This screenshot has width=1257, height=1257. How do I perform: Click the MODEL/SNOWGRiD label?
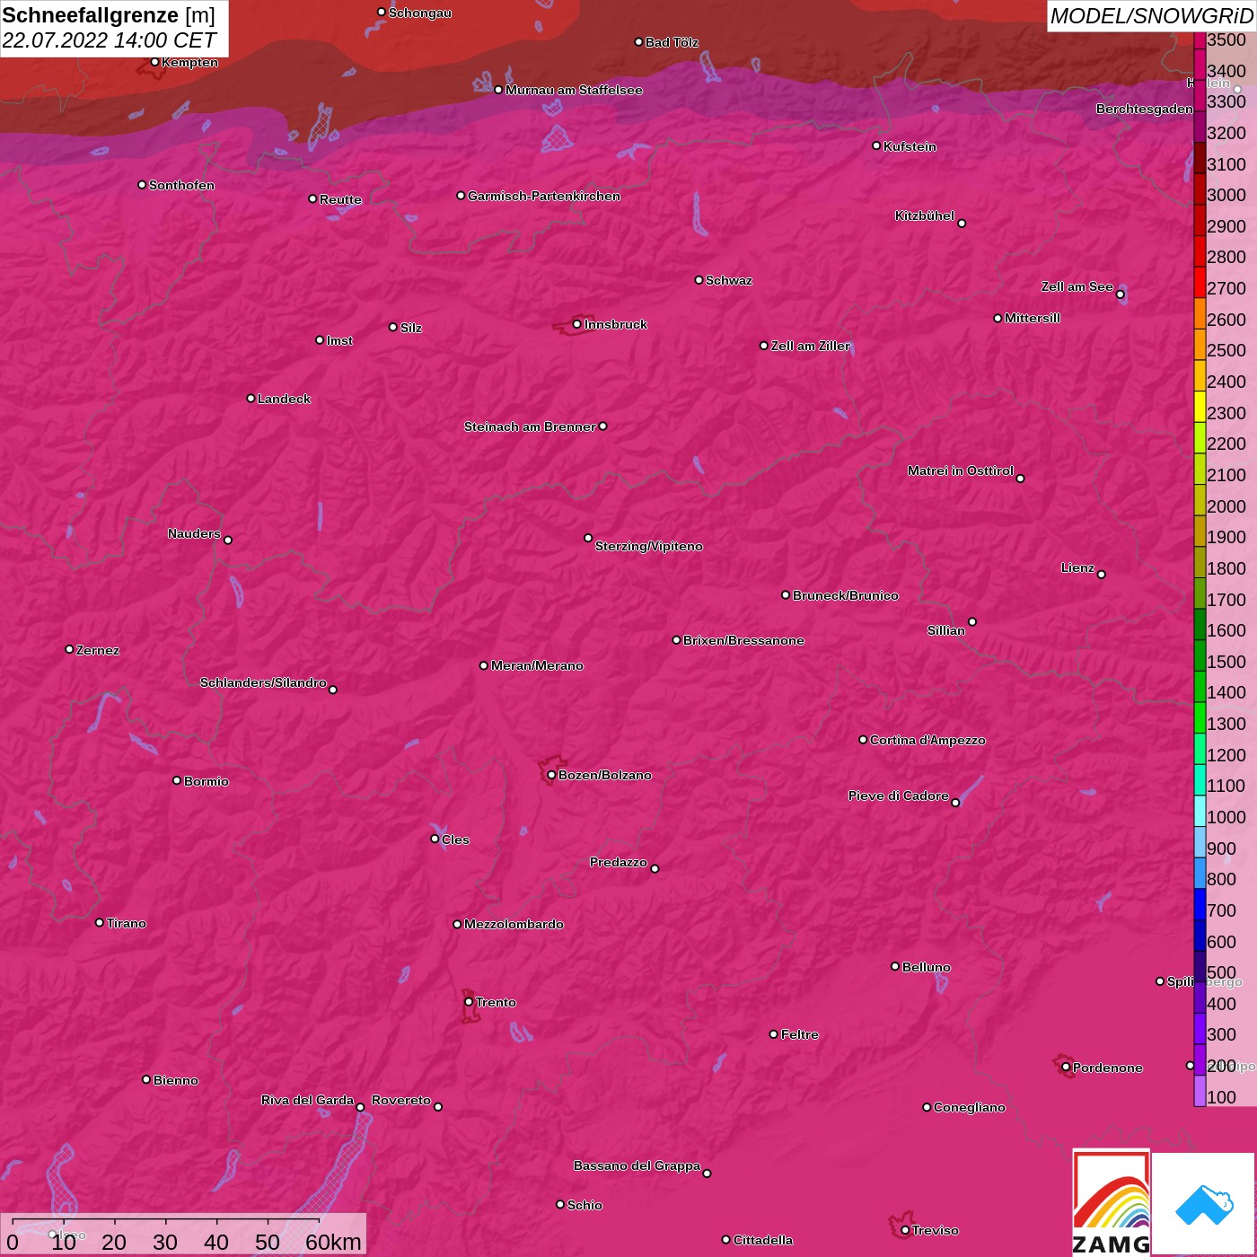coord(1151,16)
